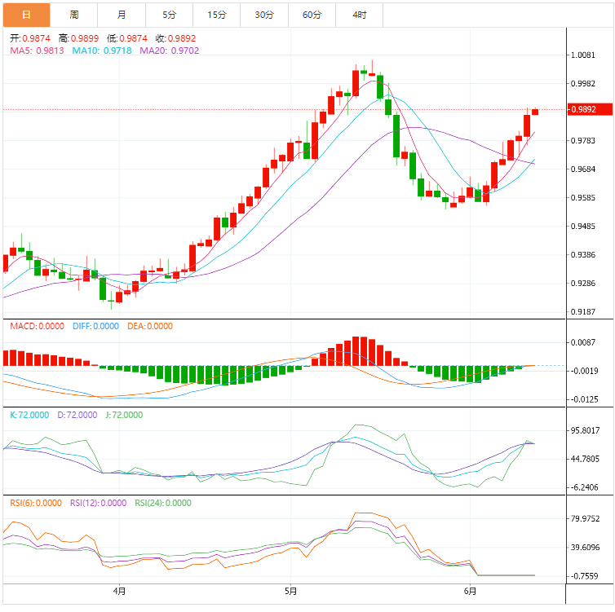Click the -0.0019 MACD axis label
The height and width of the screenshot is (612, 615).
pos(583,371)
